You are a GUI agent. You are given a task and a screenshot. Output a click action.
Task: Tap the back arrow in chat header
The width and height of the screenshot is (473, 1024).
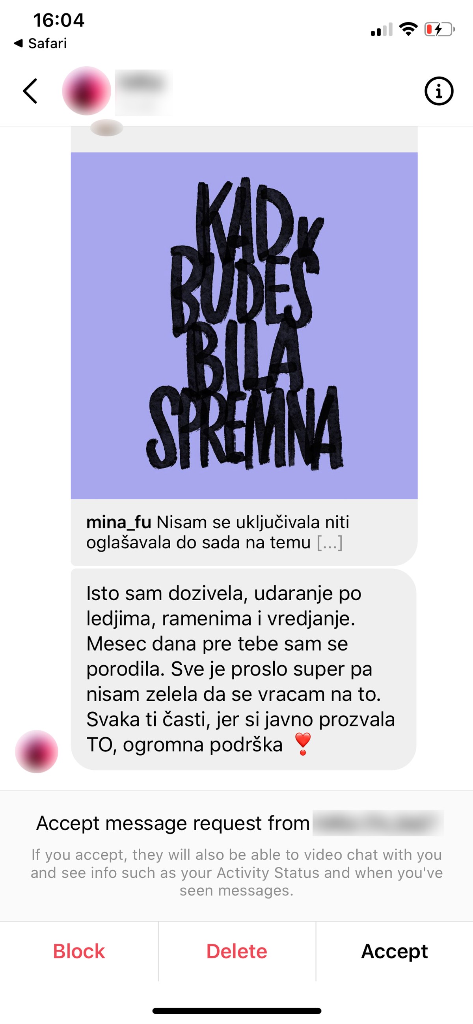[x=30, y=91]
